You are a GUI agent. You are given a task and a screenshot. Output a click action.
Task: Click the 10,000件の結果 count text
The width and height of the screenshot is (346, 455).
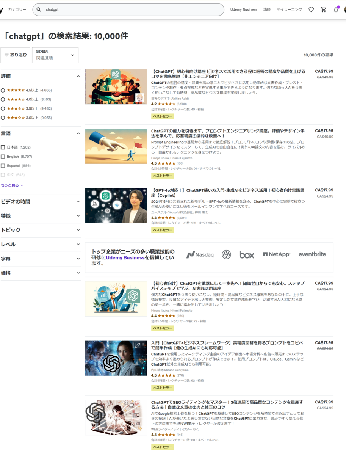[x=318, y=55]
